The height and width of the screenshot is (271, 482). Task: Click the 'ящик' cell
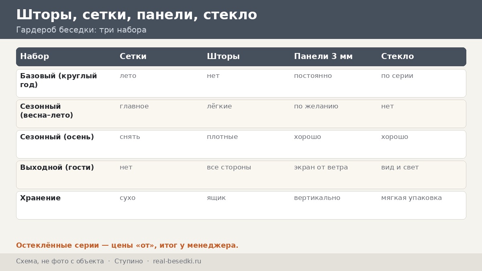point(216,198)
